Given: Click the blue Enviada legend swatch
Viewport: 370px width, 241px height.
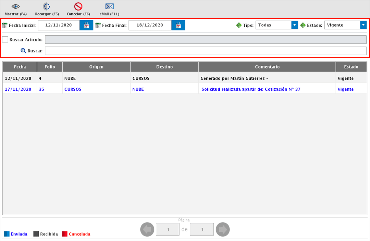Looking at the screenshot, I should [x=7, y=234].
